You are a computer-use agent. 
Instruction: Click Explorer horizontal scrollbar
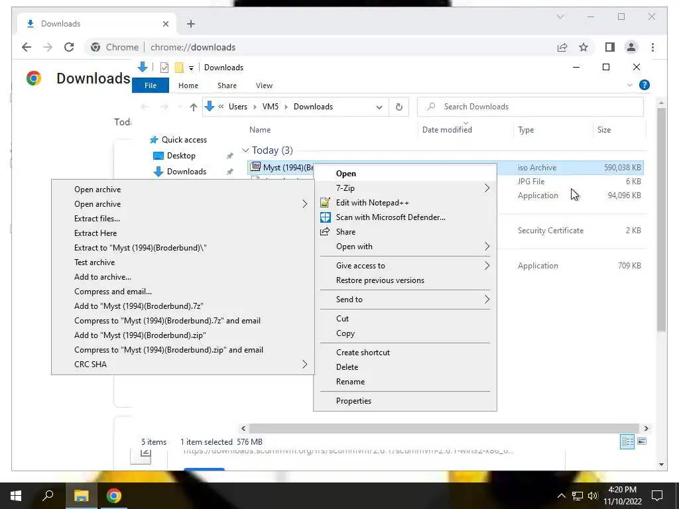(x=444, y=429)
